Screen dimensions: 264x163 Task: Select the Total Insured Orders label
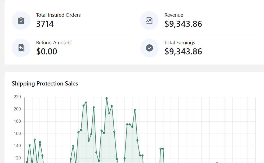[x=58, y=15]
